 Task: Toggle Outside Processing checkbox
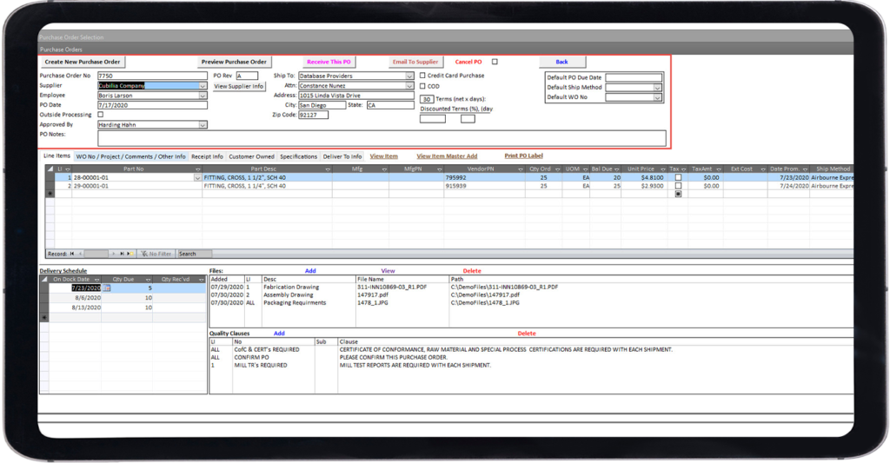pyautogui.click(x=101, y=115)
